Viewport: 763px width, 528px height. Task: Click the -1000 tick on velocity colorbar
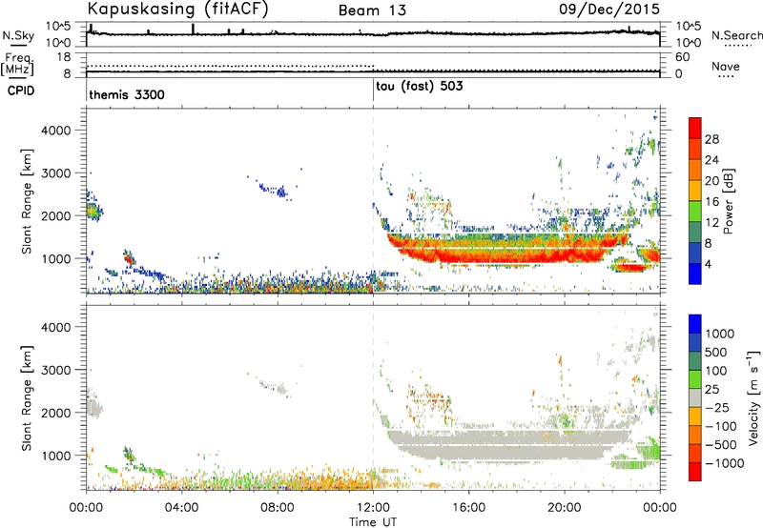coord(725,463)
